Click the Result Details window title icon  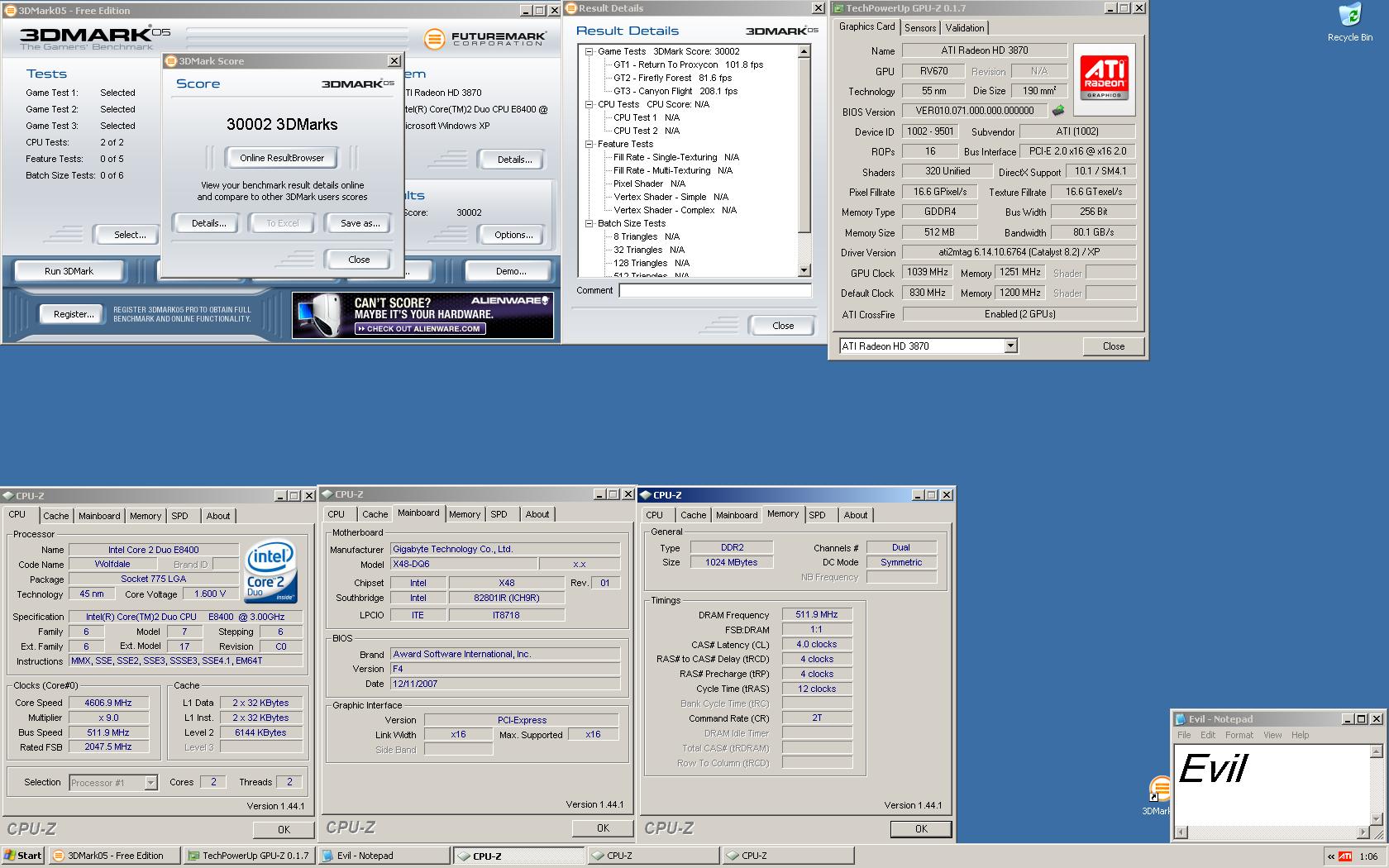(571, 8)
